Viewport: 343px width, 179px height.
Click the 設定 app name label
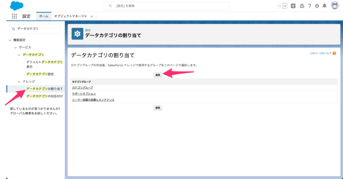click(26, 16)
